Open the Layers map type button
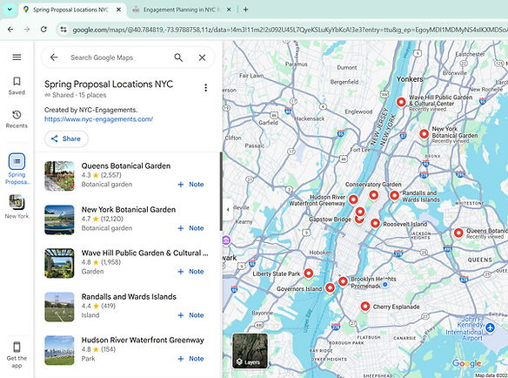508x378 pixels. (x=251, y=351)
